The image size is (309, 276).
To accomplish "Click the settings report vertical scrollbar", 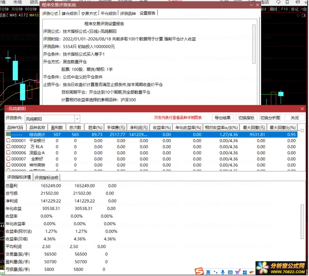I will click(254, 44).
